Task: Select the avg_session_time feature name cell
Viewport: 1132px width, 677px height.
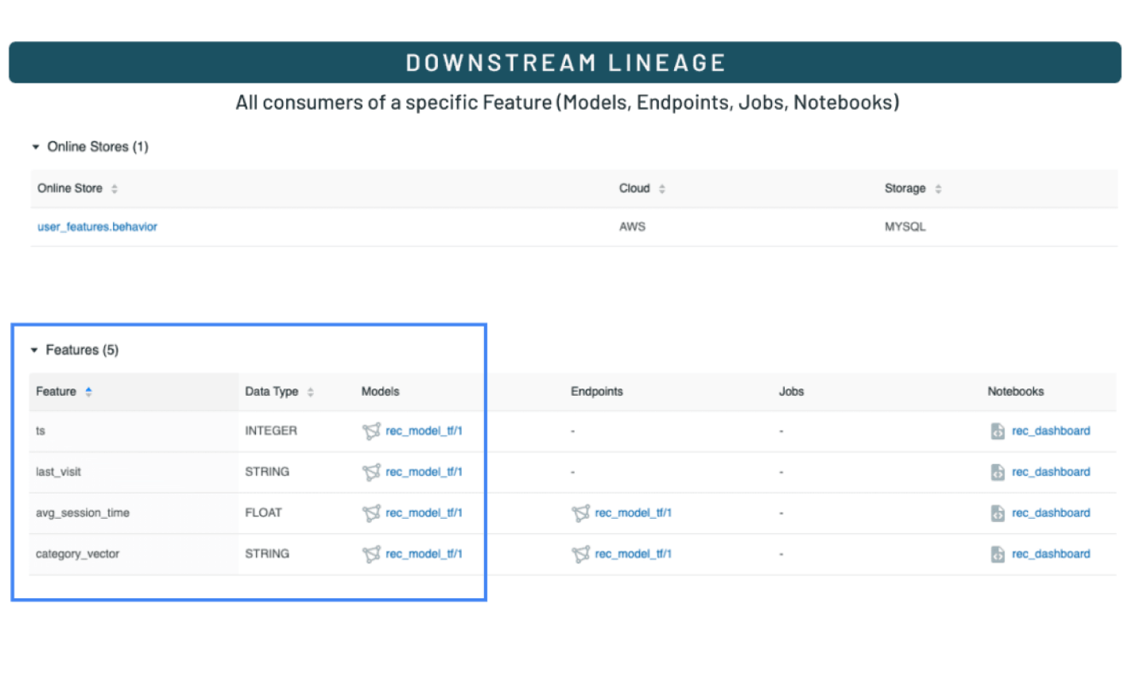Action: click(x=83, y=513)
